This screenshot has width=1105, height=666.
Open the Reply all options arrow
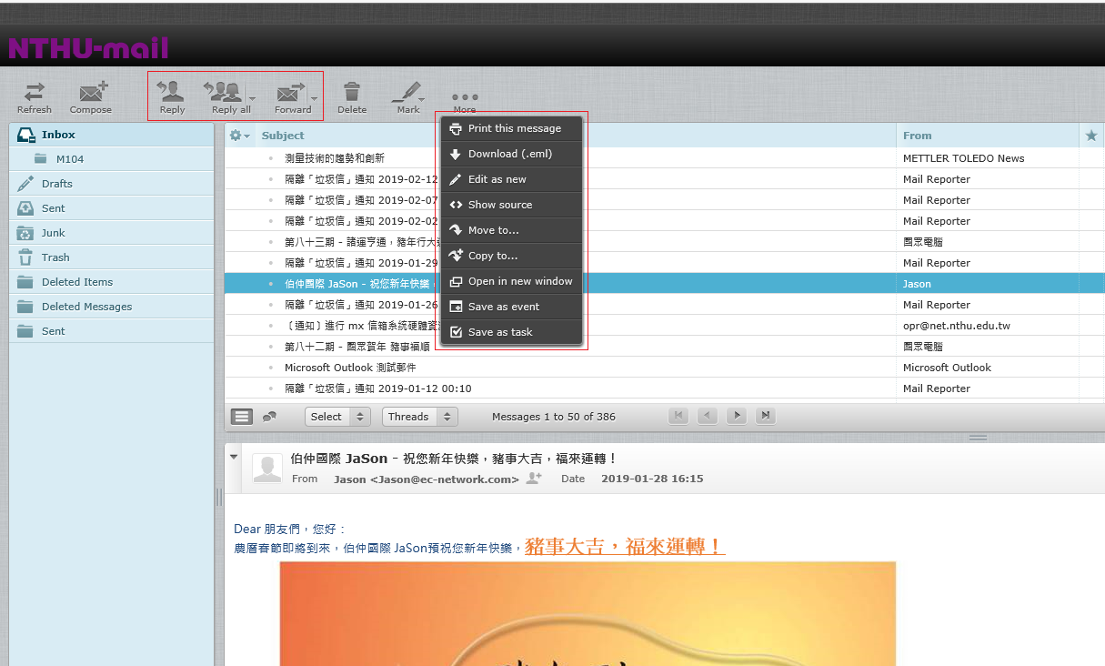pos(252,98)
